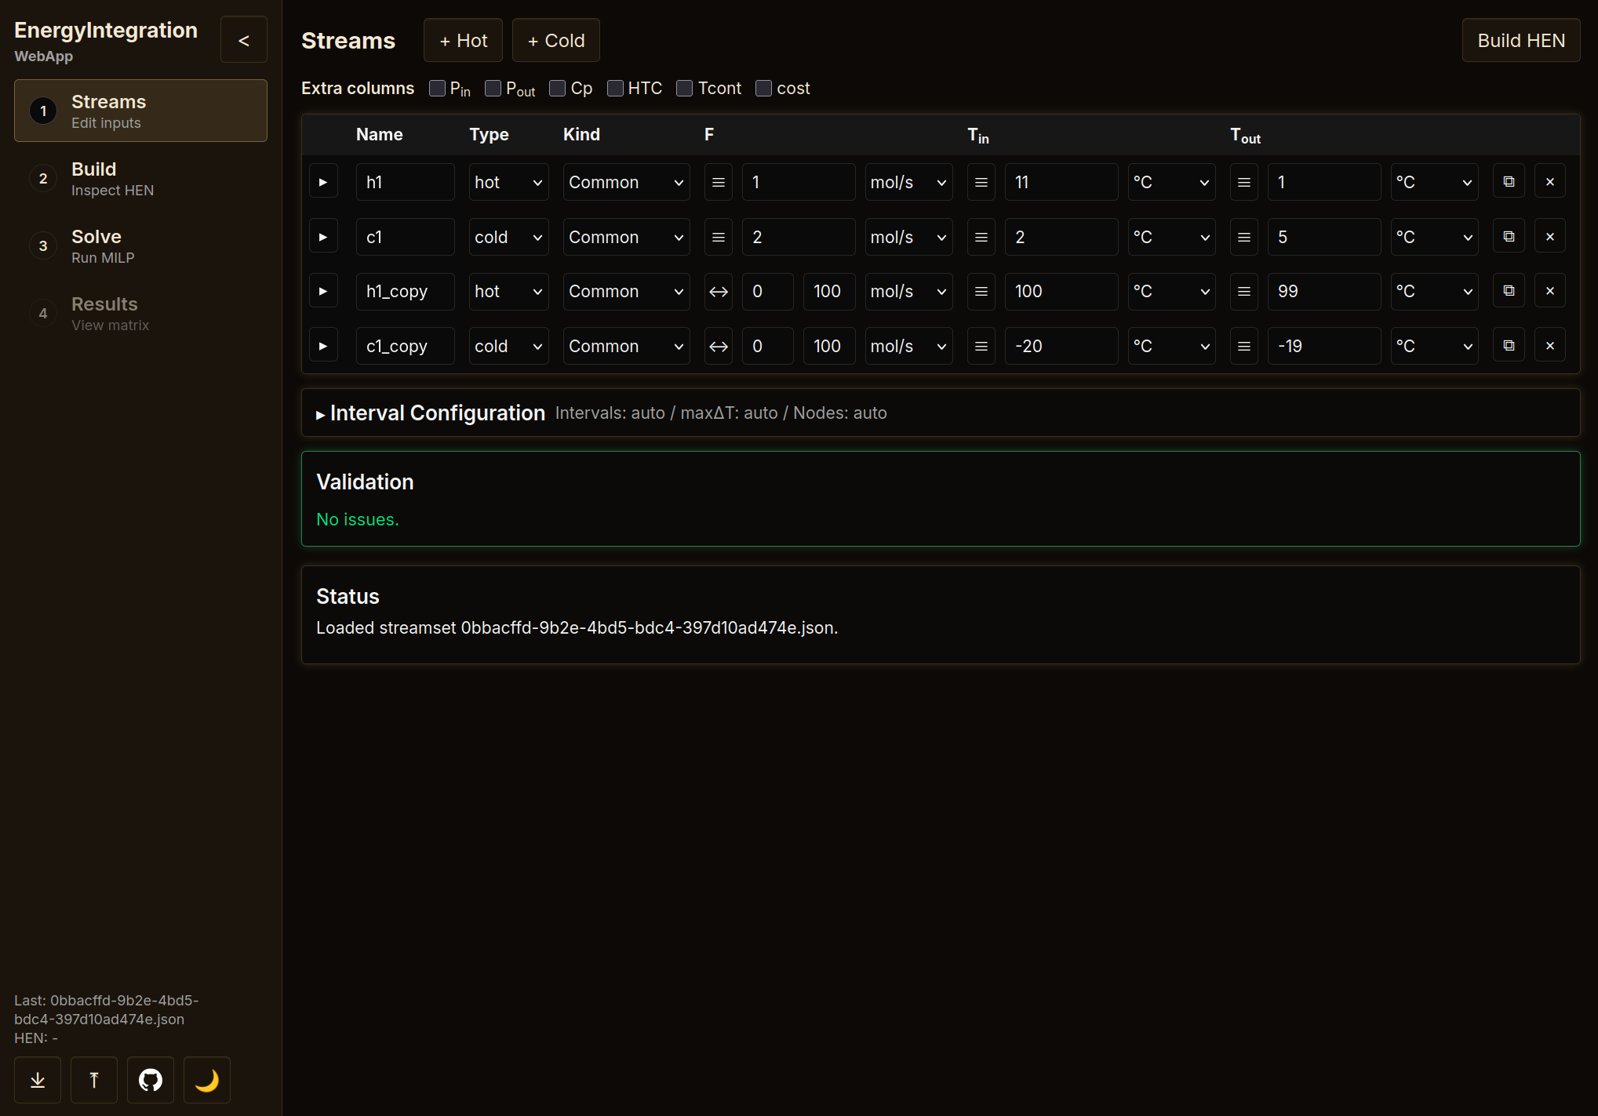
Task: Add a new cold stream
Action: [x=555, y=40]
